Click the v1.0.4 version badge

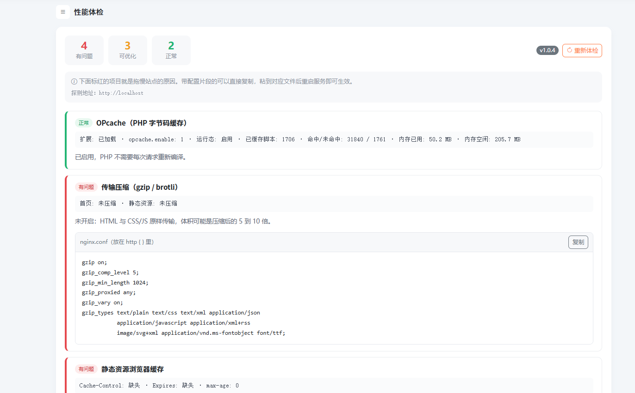548,50
